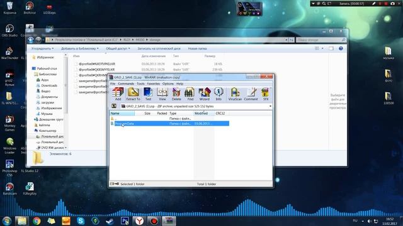This screenshot has height=226, width=403.
Task: Select Музыка in Explorer navigation pane
Action: [x=47, y=114]
